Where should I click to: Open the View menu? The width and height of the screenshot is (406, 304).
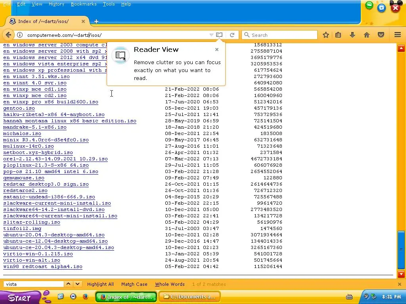37,4
